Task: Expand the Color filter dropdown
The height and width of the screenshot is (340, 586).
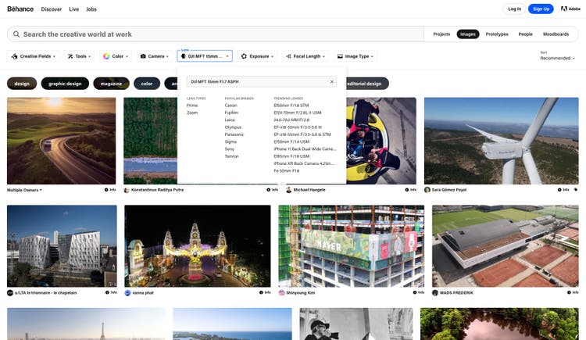Action: [x=117, y=56]
